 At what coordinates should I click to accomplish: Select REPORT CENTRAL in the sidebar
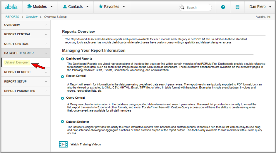click(26, 34)
